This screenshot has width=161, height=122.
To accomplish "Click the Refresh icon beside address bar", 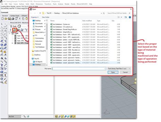I will [x=104, y=13].
